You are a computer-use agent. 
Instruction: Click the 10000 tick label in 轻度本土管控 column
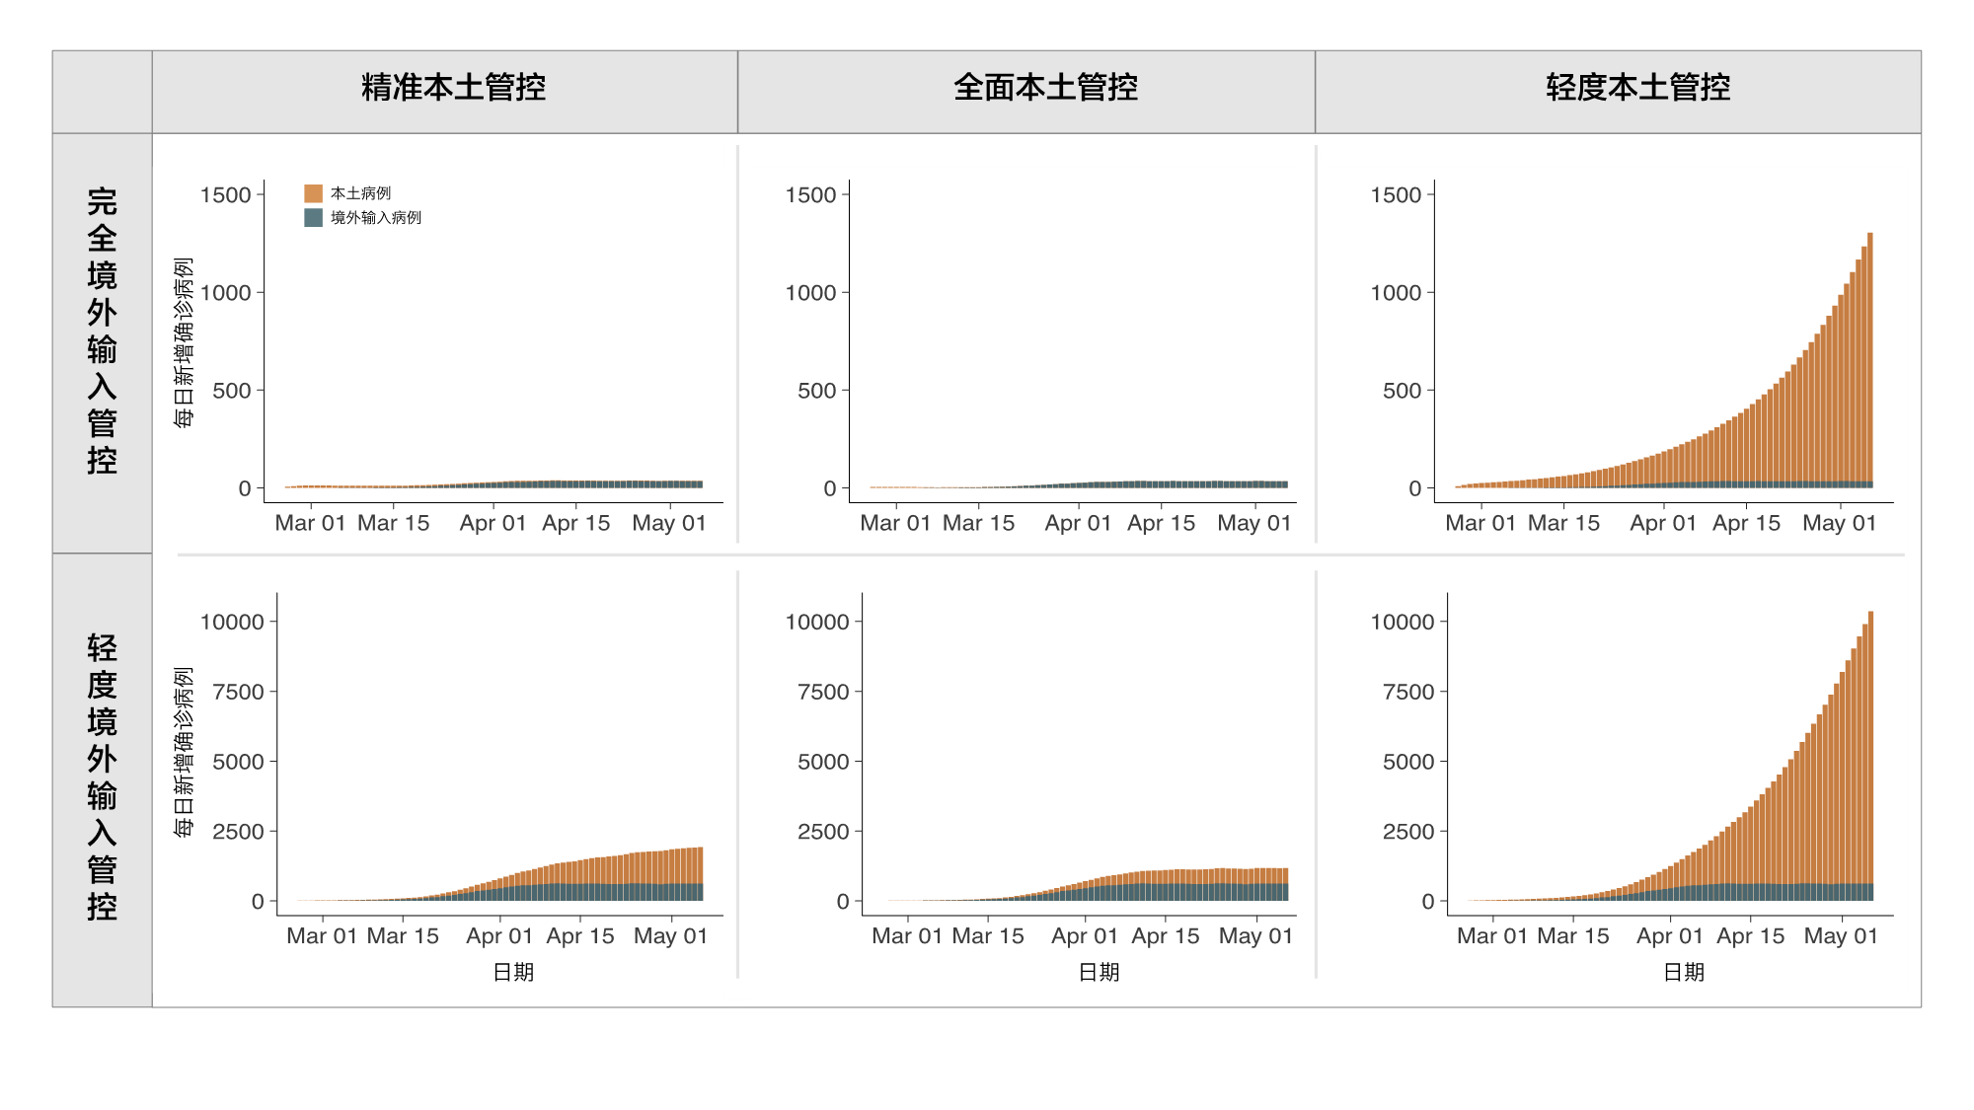[x=1403, y=623]
